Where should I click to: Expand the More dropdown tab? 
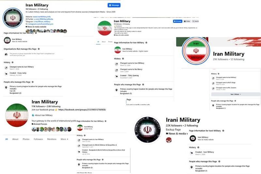coord(64,139)
